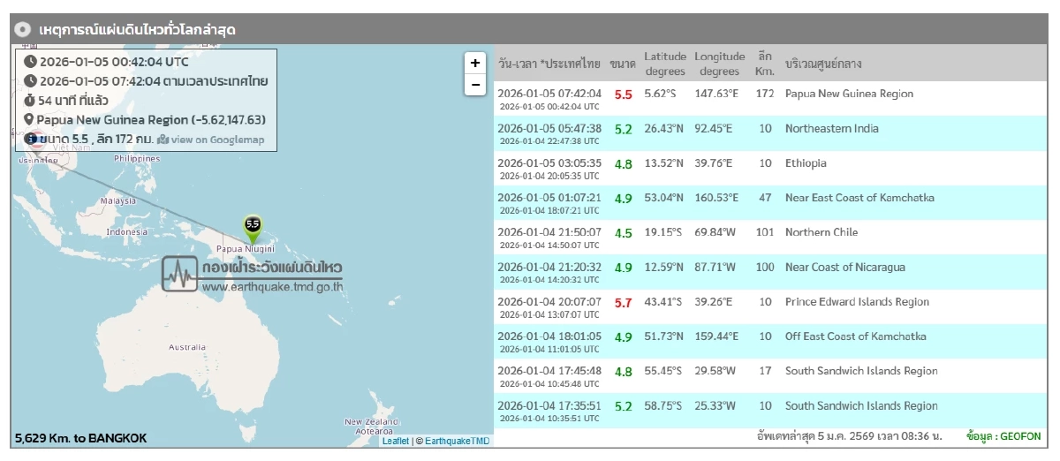Click the บริเวณศูนย์กลาง column header
This screenshot has height=461, width=1060.
click(823, 64)
